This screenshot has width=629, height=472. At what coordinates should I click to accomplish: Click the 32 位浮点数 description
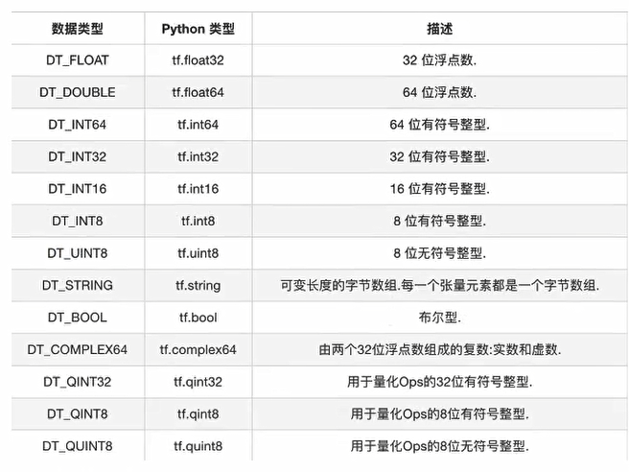(440, 60)
